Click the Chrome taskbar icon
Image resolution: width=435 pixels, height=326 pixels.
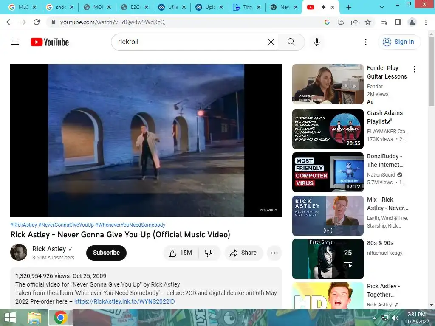coord(61,318)
